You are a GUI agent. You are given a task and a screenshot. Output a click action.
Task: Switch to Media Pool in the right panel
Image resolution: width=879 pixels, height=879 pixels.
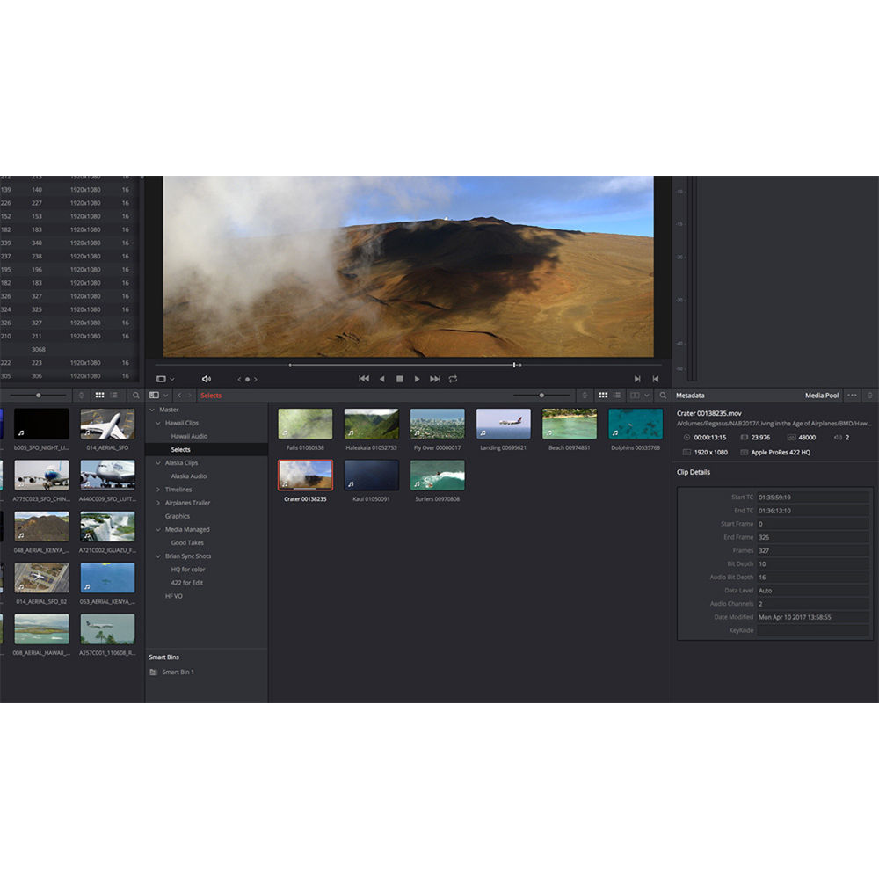coord(822,396)
